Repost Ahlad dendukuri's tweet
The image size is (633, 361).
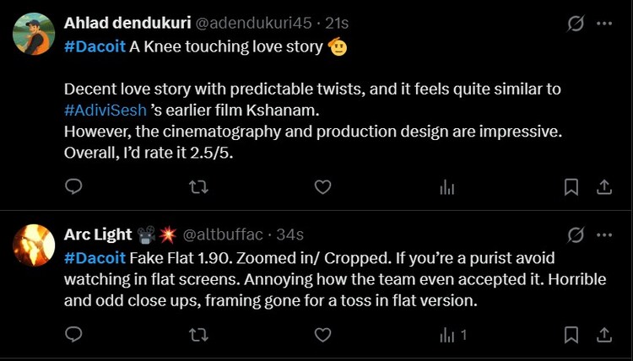(198, 187)
